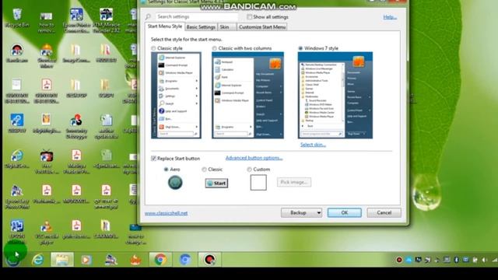Viewport: 498px width, 280px height.
Task: Choose the Classic start button option
Action: pyautogui.click(x=204, y=170)
